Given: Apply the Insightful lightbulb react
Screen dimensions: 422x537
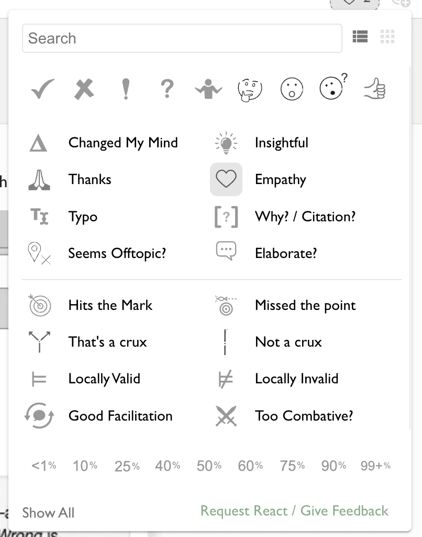Looking at the screenshot, I should (226, 143).
